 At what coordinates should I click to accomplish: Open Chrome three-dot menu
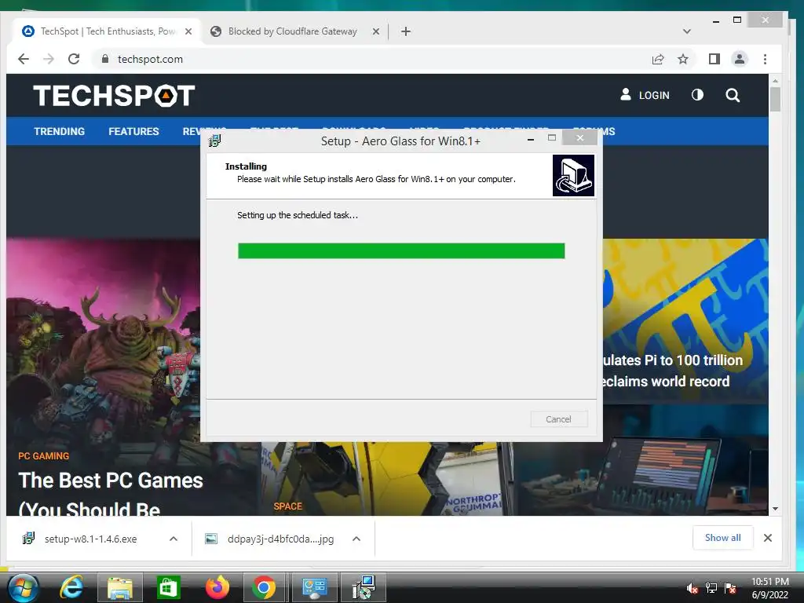coord(765,60)
